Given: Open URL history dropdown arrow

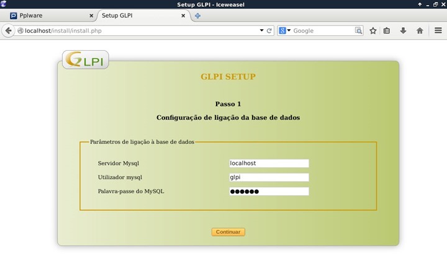Looking at the screenshot, I should coord(261,30).
